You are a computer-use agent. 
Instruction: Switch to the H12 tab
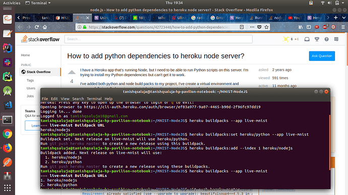63,18
